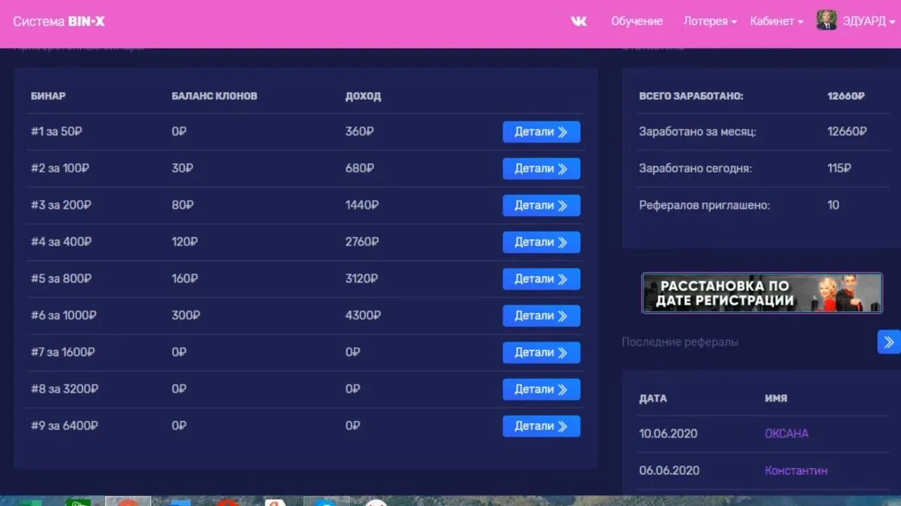
Task: Click the 115₽ earned today value
Action: coord(839,169)
